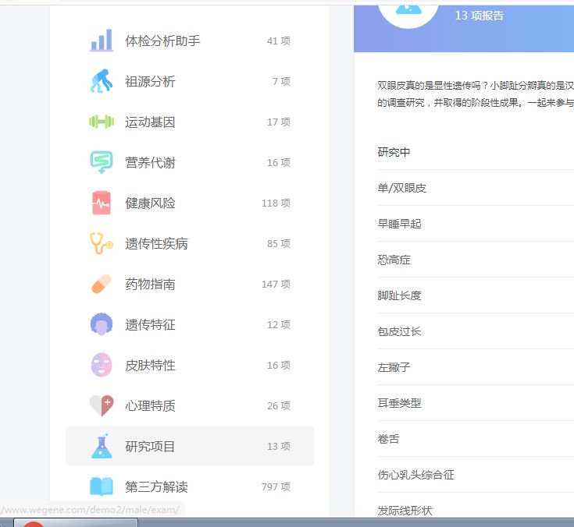Screen dimensions: 574x527
Task: Click the 41 项 count beside 体检分析助手
Action: pyautogui.click(x=279, y=41)
